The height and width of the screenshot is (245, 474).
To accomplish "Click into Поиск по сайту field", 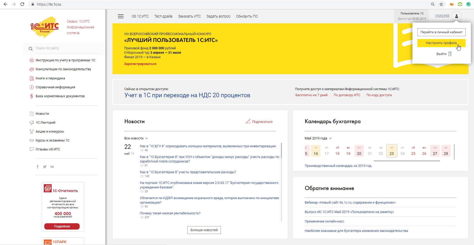I will tap(67, 48).
